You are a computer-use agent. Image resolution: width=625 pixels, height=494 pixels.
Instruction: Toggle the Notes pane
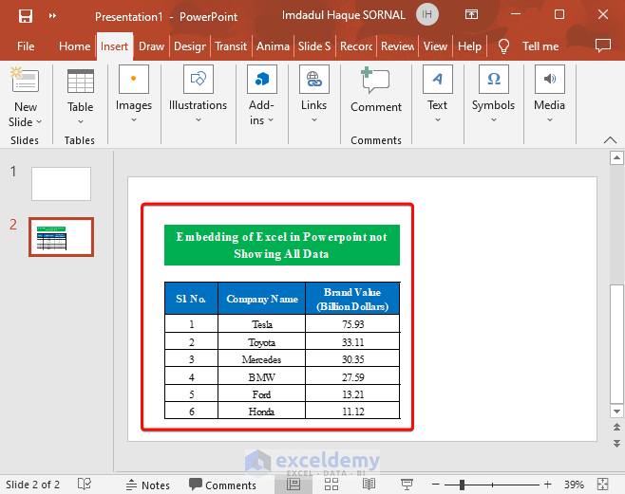point(148,485)
